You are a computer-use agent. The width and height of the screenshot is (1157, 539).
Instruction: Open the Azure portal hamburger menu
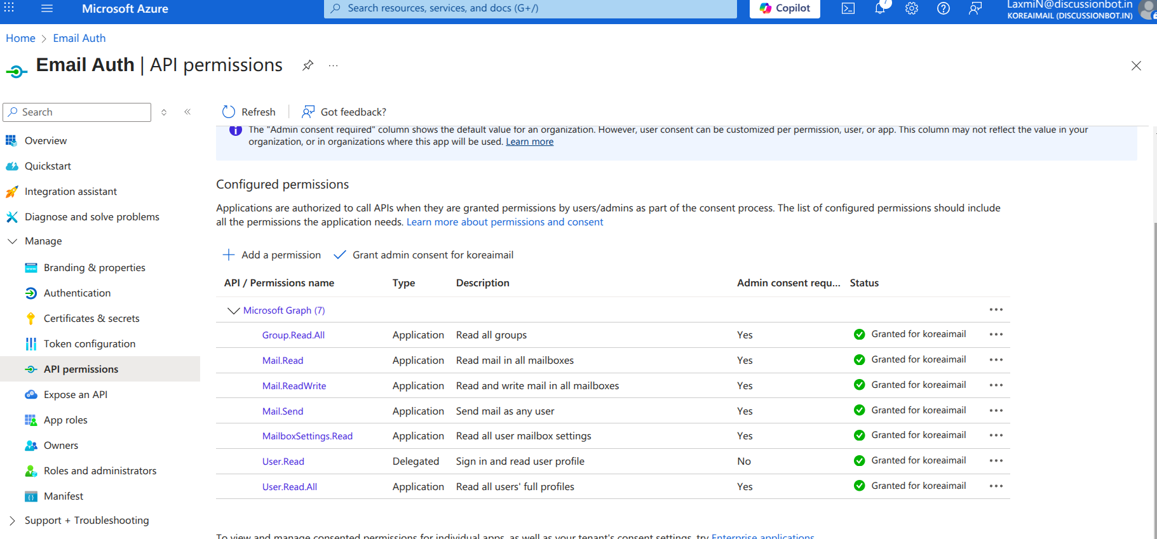(47, 8)
